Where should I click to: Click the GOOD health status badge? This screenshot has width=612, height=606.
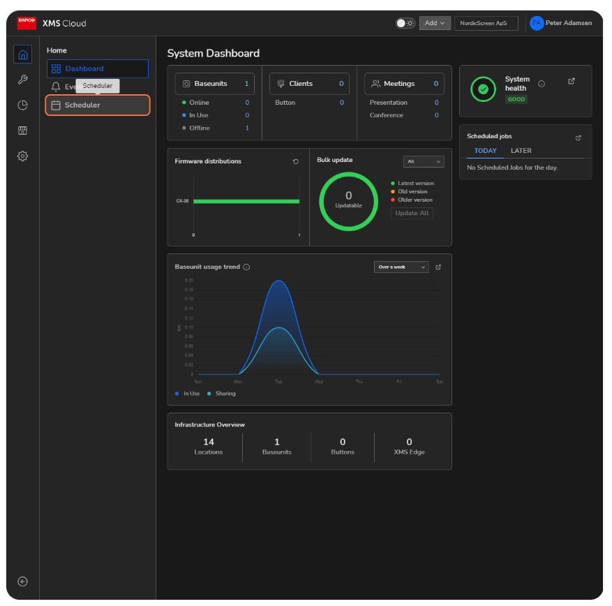(516, 99)
